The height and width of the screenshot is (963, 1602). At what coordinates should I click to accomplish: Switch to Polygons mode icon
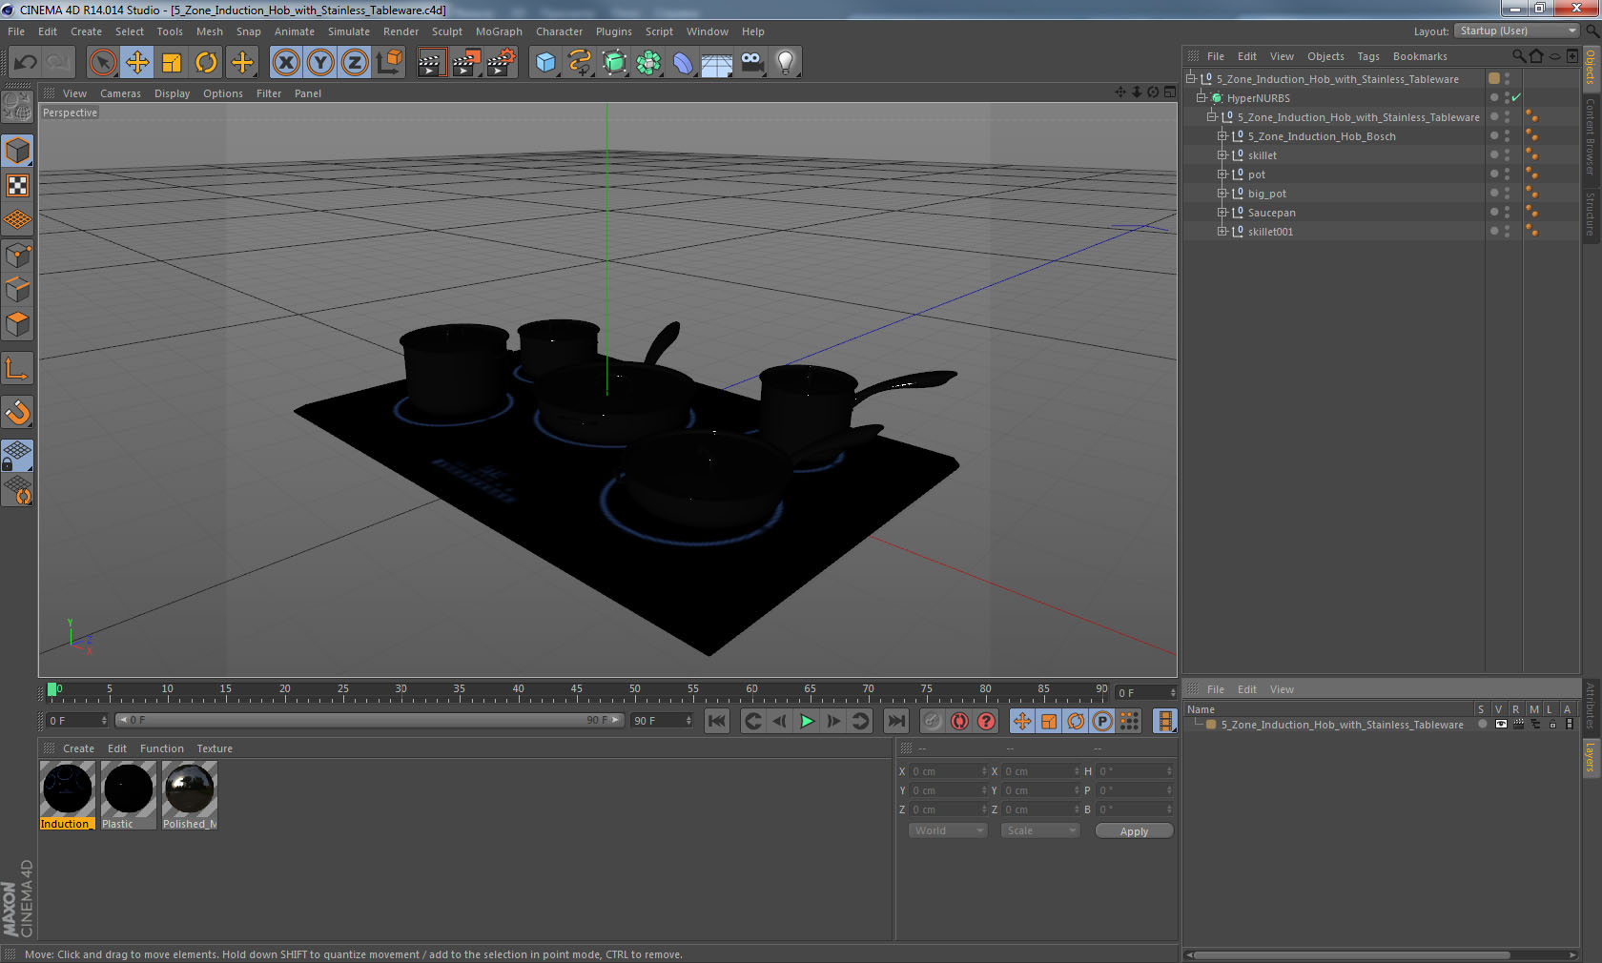point(18,324)
